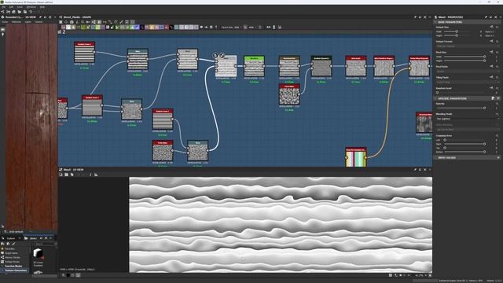The image size is (503, 283).
Task: Select the 3D cube thumbnail in Library
Action: click(39, 254)
